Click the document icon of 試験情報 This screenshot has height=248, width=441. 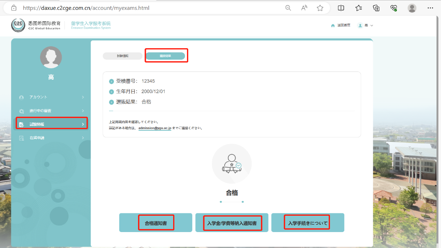(21, 125)
